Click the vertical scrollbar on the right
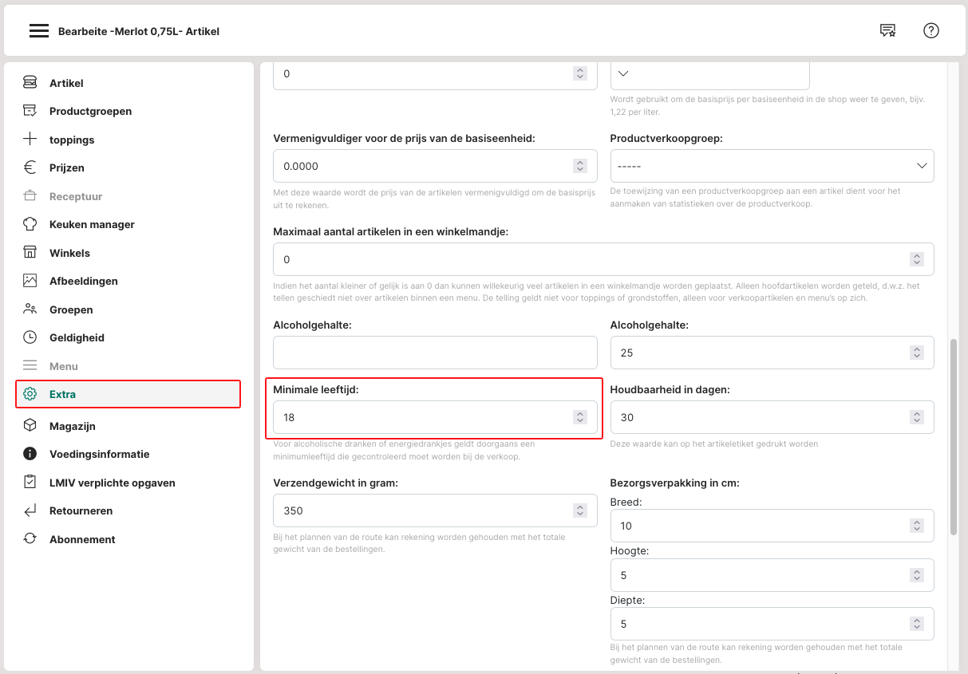Viewport: 968px width, 674px height. [x=953, y=437]
